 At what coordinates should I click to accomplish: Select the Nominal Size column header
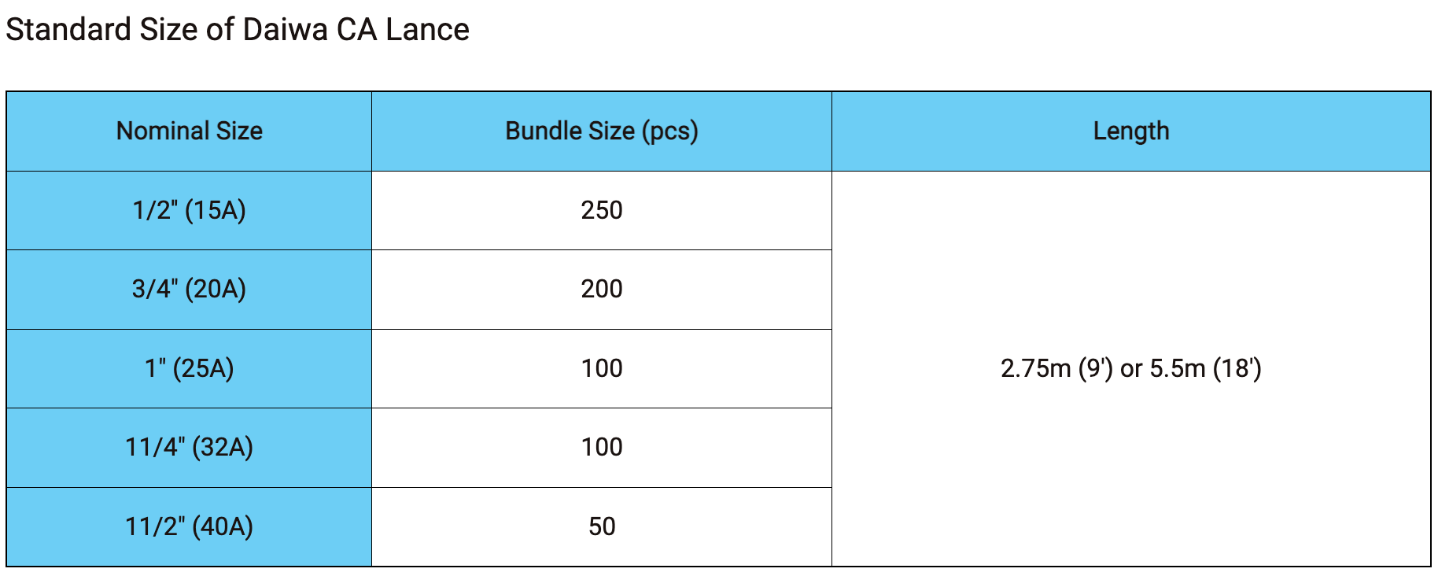pyautogui.click(x=190, y=131)
